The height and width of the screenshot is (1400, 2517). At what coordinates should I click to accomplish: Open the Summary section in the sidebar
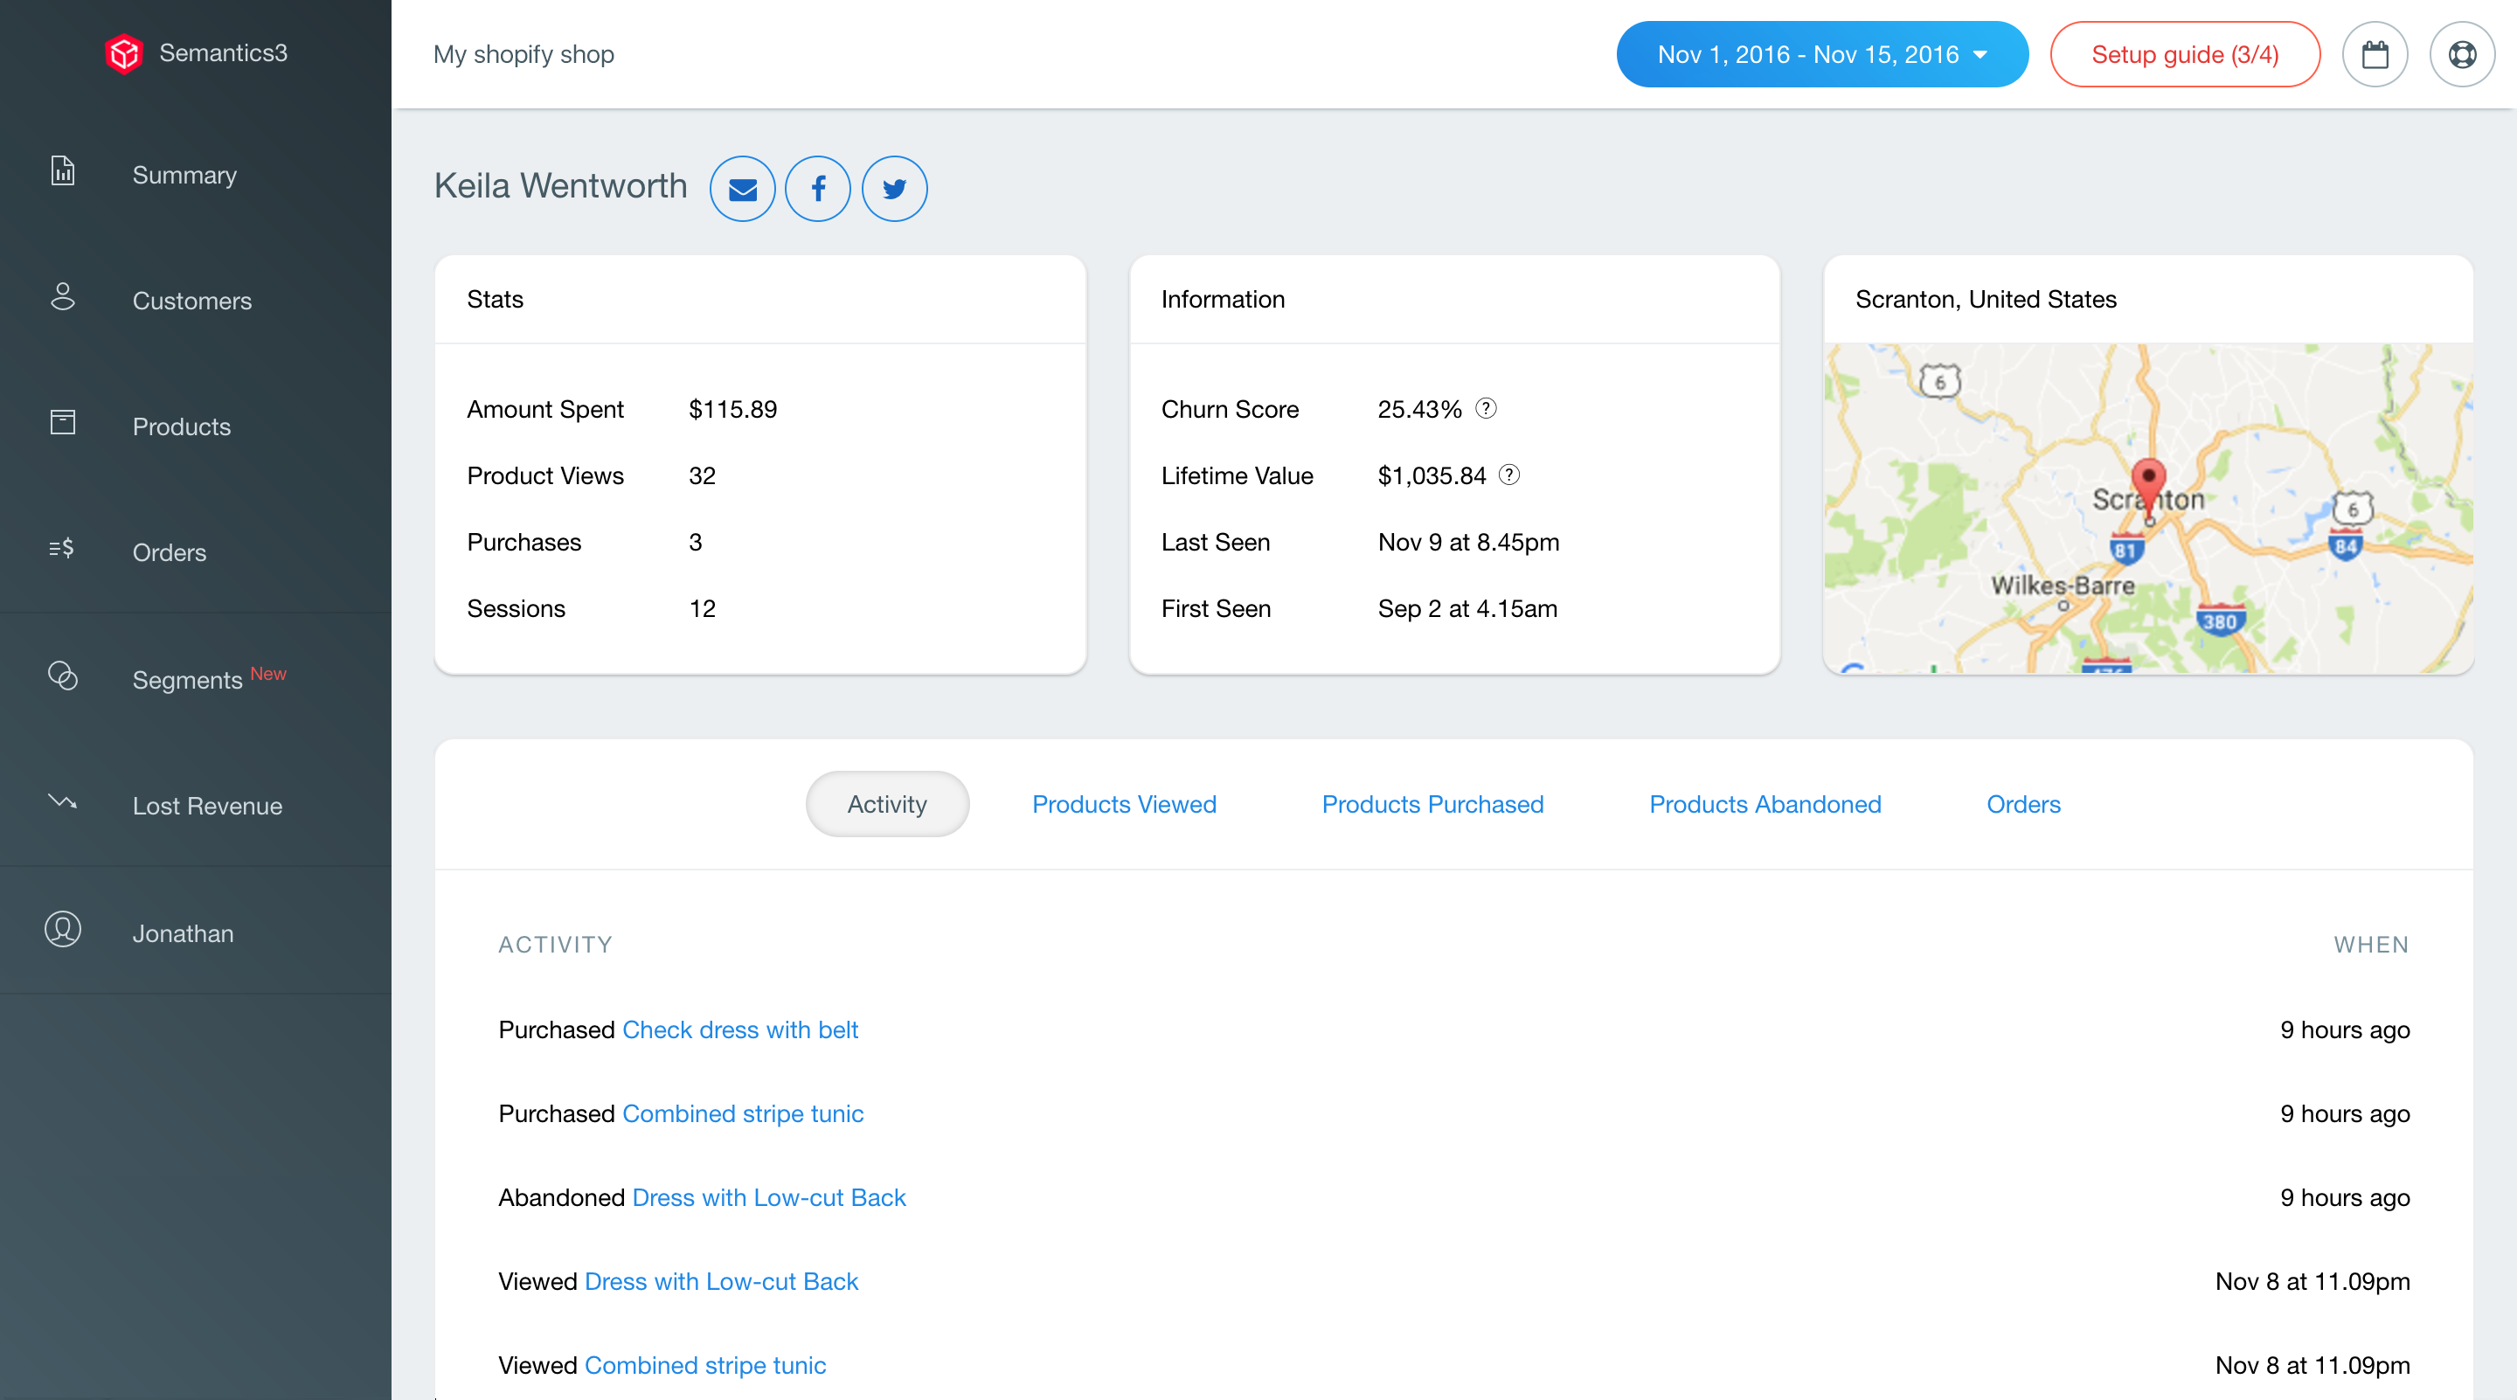[x=184, y=175]
